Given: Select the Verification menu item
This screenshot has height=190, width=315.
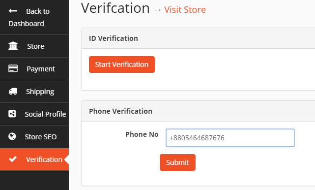Looking at the screenshot, I should click(x=34, y=159).
